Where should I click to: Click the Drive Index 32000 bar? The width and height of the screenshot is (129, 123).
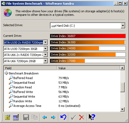tap(88, 55)
